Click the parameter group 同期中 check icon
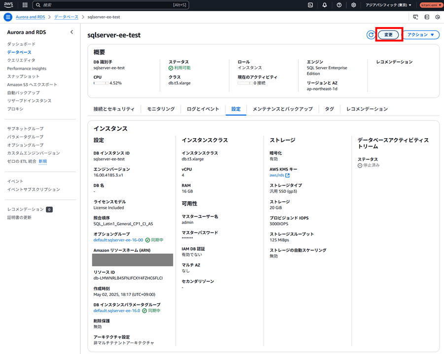This screenshot has height=354, width=444. 144,311
